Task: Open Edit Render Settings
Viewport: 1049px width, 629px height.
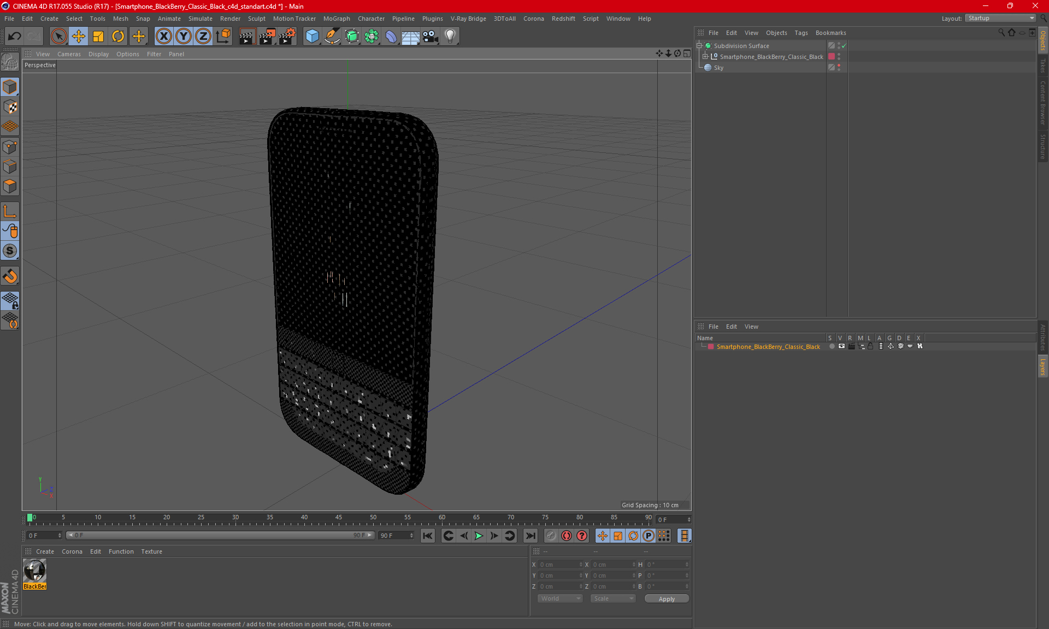Action: pyautogui.click(x=287, y=36)
